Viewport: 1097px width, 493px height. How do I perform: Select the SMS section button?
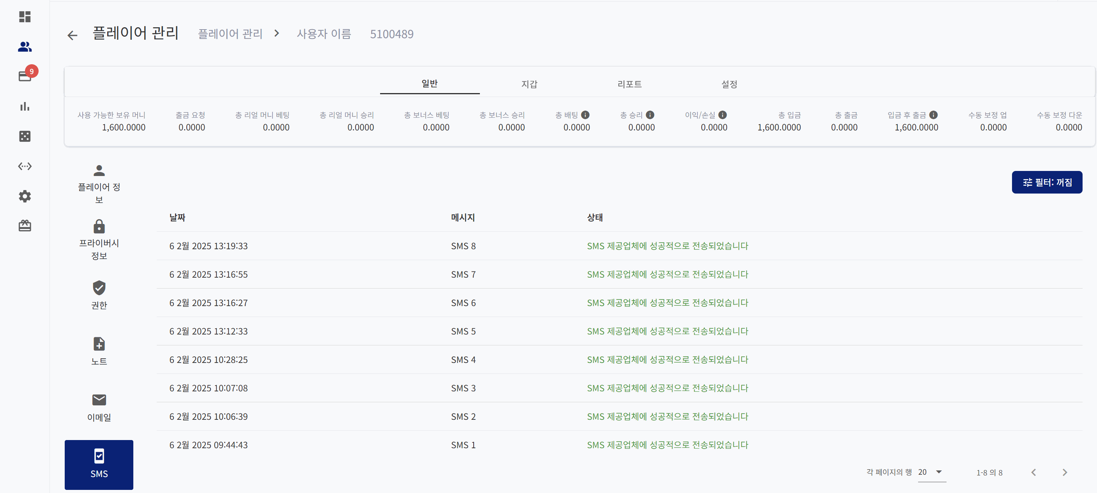99,465
